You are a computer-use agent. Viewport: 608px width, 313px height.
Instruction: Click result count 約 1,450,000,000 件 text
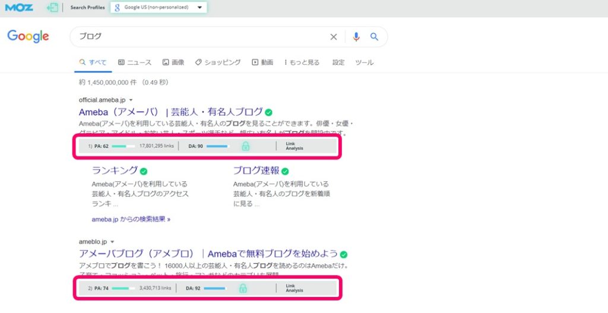click(x=109, y=82)
